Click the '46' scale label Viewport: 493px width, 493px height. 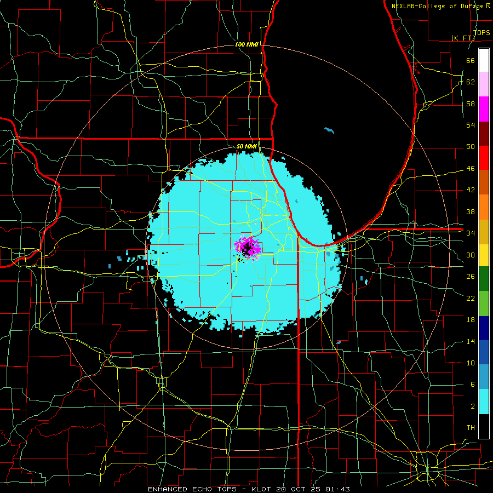(471, 169)
